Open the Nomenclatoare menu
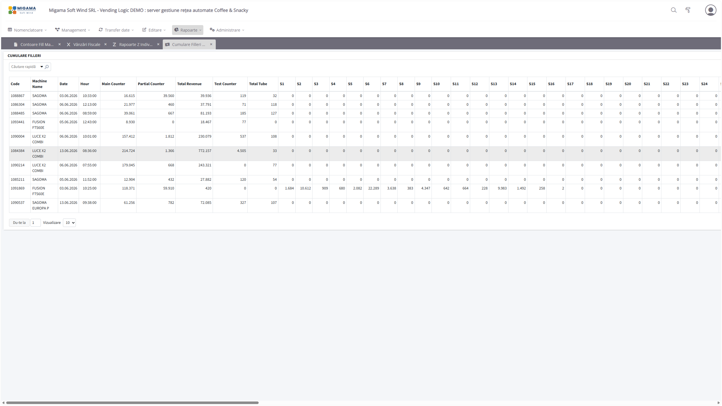The image size is (722, 406). [27, 30]
